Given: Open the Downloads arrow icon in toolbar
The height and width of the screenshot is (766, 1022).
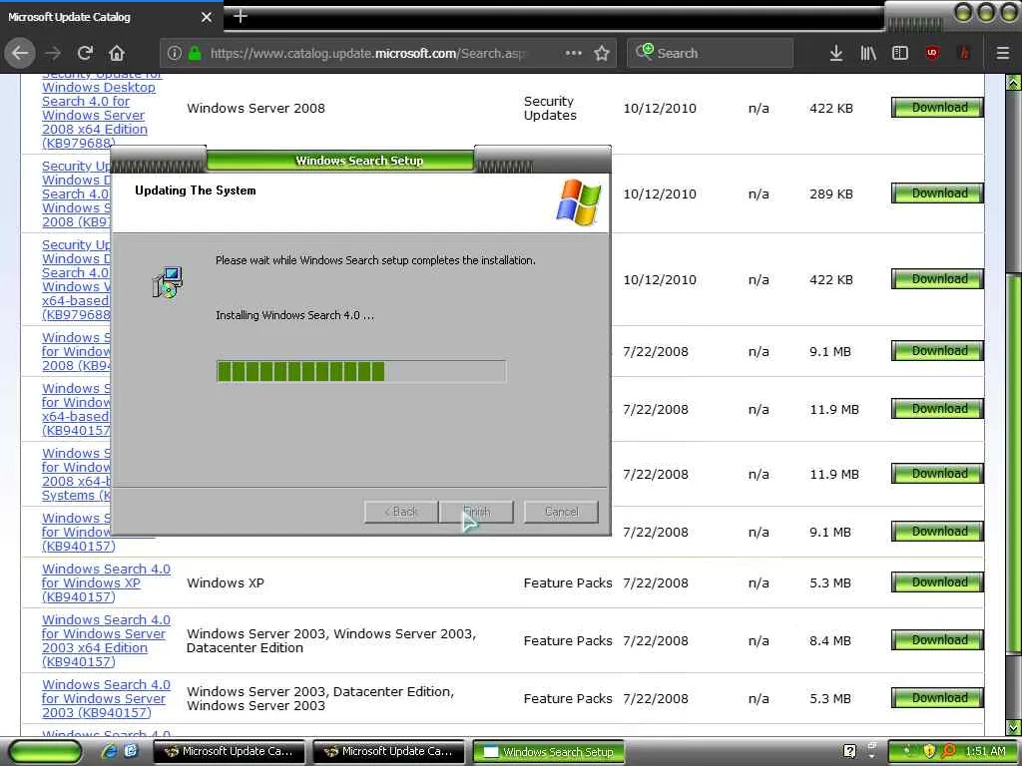Looking at the screenshot, I should (x=836, y=54).
